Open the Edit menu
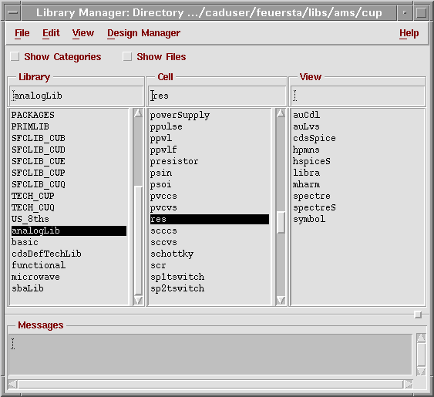The image size is (434, 397). click(x=51, y=33)
